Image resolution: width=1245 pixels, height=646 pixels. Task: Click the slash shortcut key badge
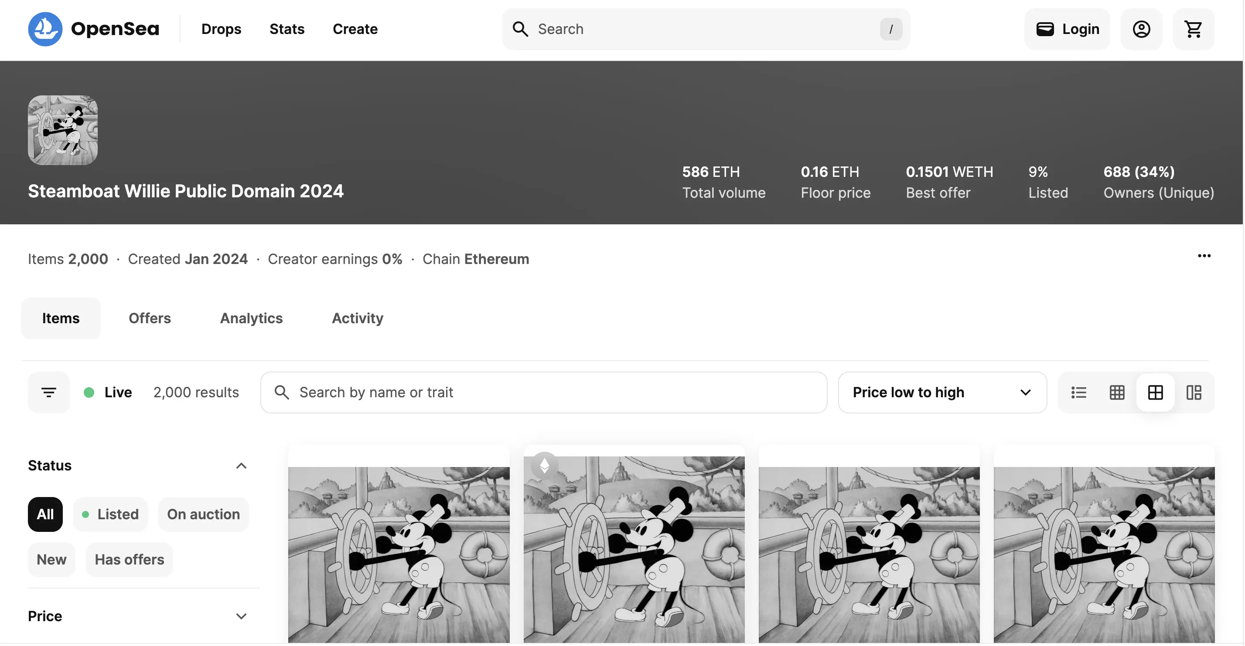(x=891, y=29)
